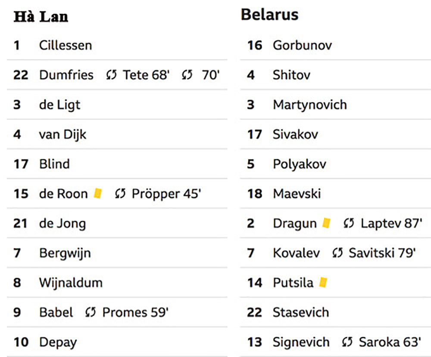
Task: Click the yellow card next to de Roon
Action: tap(98, 194)
